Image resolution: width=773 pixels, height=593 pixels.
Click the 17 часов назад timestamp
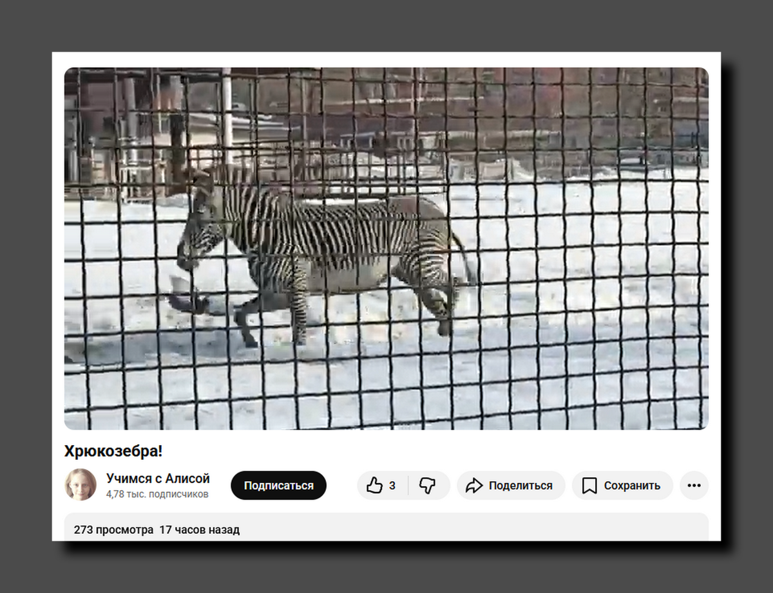(x=199, y=530)
